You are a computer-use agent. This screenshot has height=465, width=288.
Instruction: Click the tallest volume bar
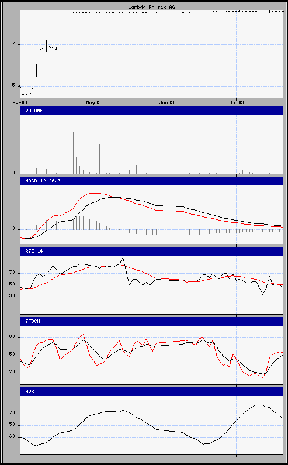(123, 145)
